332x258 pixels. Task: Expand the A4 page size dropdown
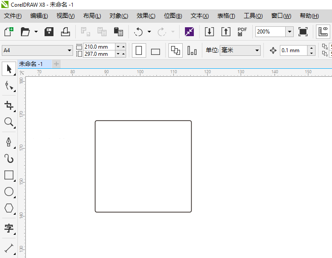click(70, 50)
